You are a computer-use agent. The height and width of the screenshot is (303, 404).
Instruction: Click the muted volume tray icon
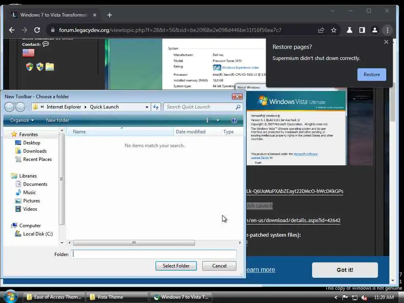364,297
